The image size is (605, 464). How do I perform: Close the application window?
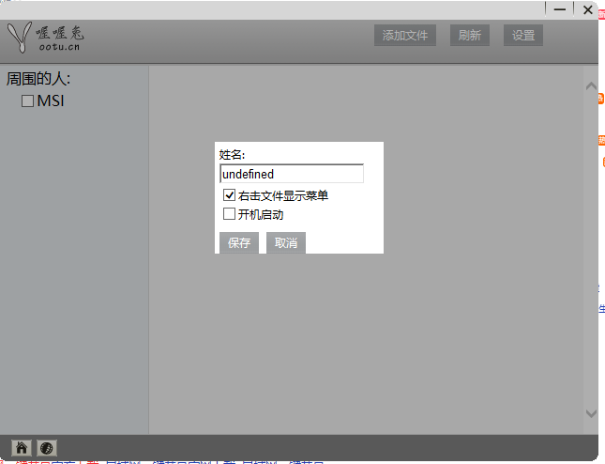coord(587,9)
